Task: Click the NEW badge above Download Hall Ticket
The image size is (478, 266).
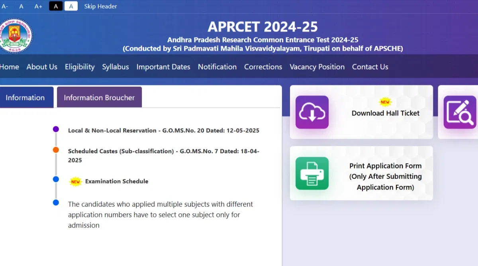Action: point(385,102)
